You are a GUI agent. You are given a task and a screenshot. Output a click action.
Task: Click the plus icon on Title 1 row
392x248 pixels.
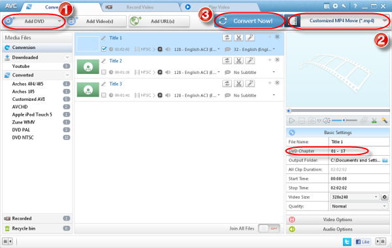270,37
